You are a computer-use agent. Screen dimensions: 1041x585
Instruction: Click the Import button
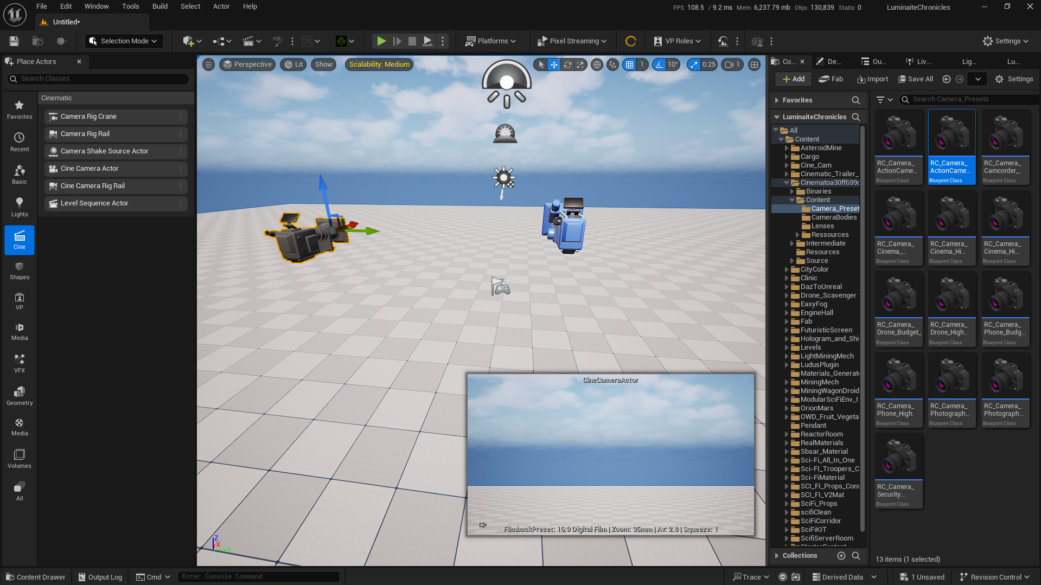coord(872,79)
